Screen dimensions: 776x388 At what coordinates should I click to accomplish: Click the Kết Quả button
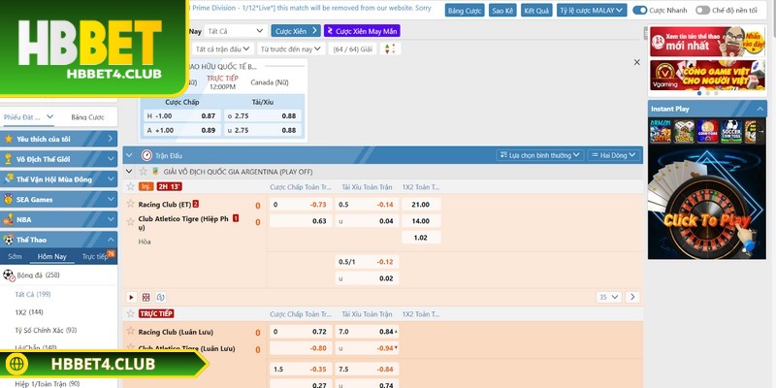(x=536, y=11)
